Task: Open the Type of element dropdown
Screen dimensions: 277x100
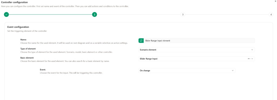Action: [x=196, y=50]
